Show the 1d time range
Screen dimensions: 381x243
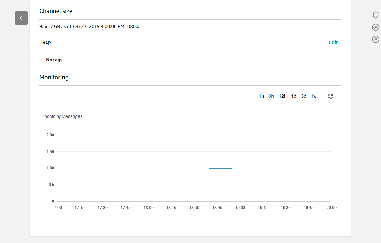coord(294,96)
